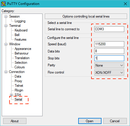Click the Speed (baud) field showing 115200
This screenshot has width=130, height=126.
(x=109, y=44)
